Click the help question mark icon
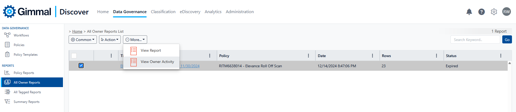Image resolution: width=516 pixels, height=112 pixels. [x=481, y=12]
